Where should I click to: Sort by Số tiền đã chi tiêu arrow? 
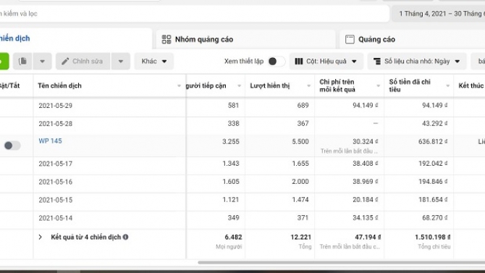pos(447,85)
